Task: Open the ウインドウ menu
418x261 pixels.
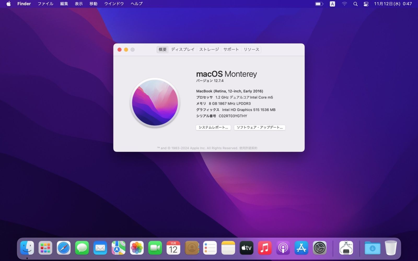Action: pyautogui.click(x=114, y=4)
